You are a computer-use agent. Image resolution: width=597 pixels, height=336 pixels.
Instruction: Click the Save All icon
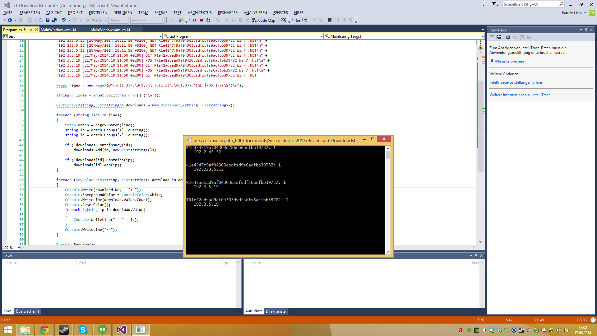pos(54,20)
